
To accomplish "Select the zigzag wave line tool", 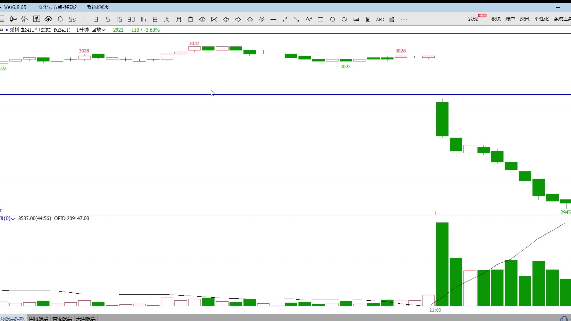I will 309,19.
